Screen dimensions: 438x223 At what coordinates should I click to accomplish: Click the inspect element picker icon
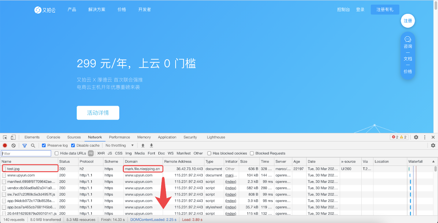pyautogui.click(x=5, y=137)
